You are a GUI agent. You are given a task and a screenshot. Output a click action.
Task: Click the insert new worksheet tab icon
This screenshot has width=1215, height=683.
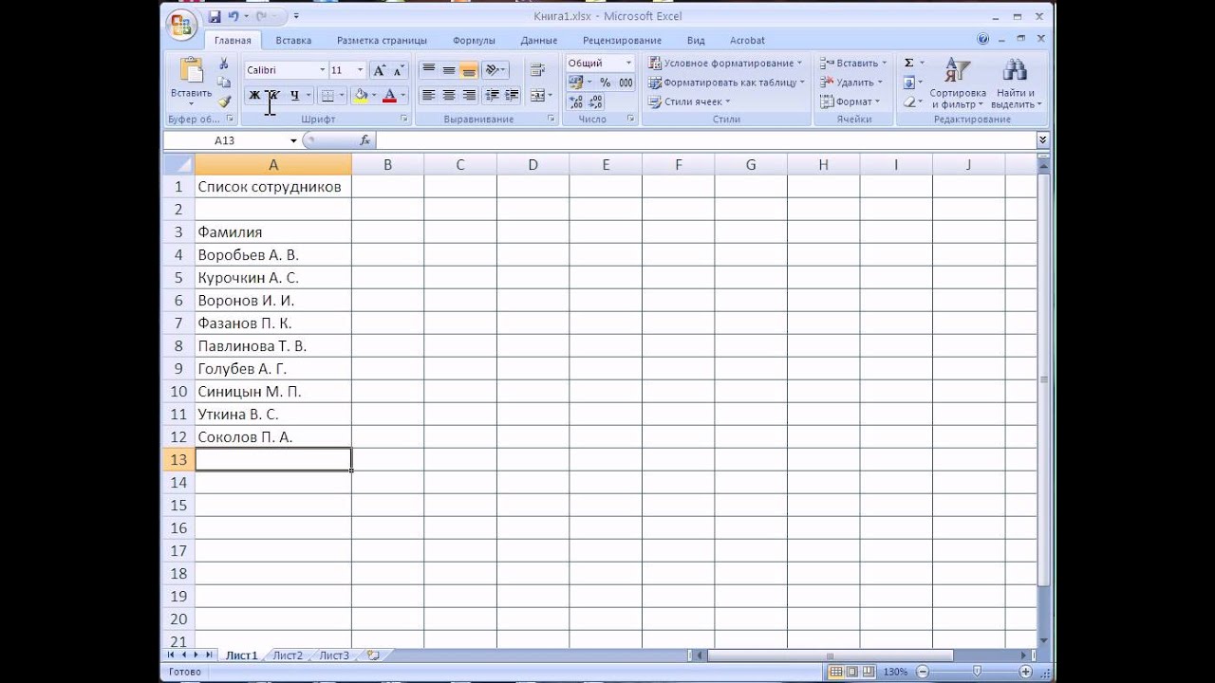coord(373,655)
